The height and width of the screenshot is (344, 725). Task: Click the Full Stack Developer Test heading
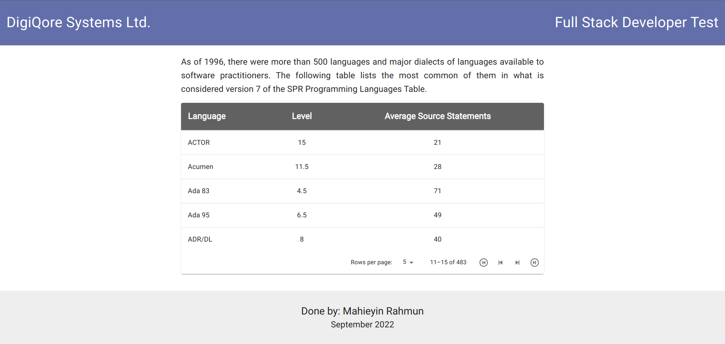tap(637, 22)
